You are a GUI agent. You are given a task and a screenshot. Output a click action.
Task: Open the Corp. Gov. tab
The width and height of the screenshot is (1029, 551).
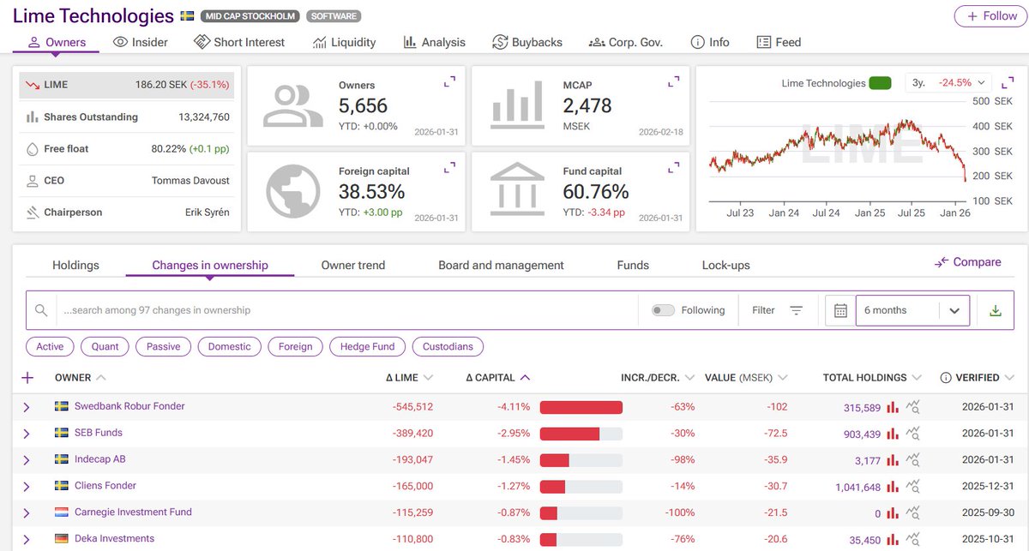pyautogui.click(x=626, y=42)
